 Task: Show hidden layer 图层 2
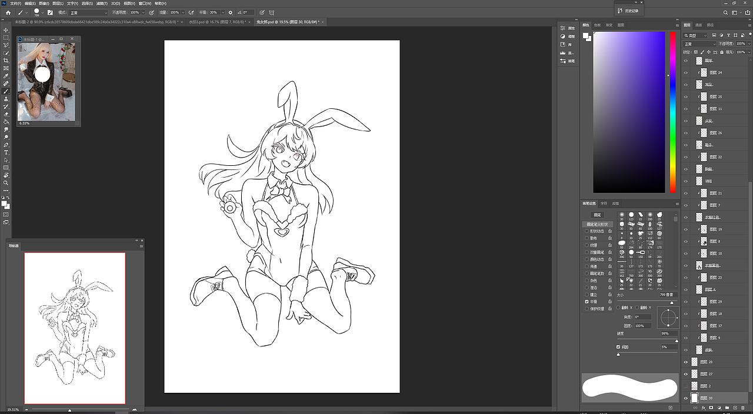coord(685,386)
